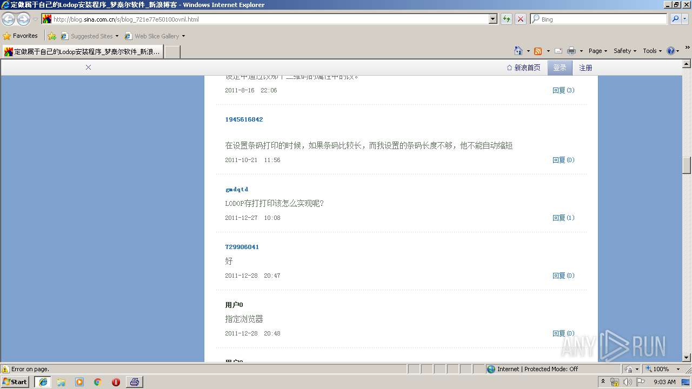
Task: Click the scrollbar down arrow
Action: pos(687,357)
